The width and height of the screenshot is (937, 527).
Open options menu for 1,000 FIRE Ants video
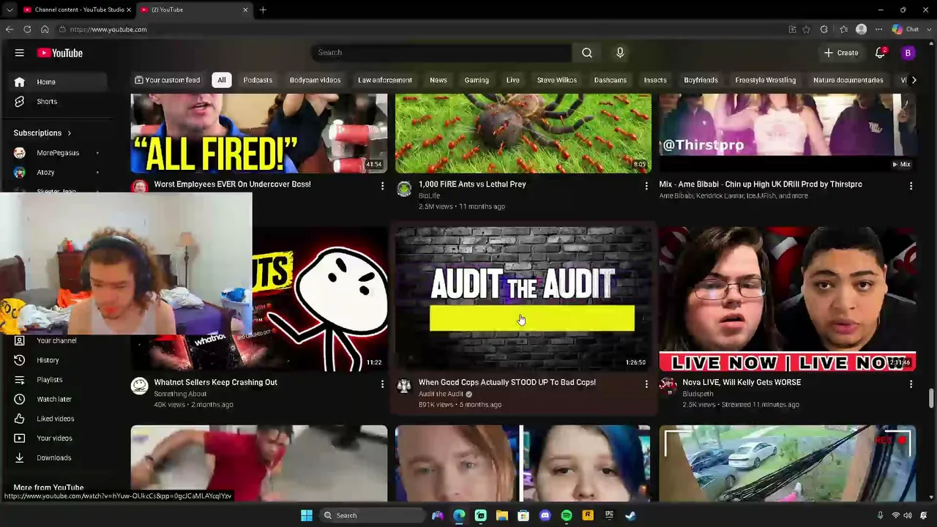646,187
